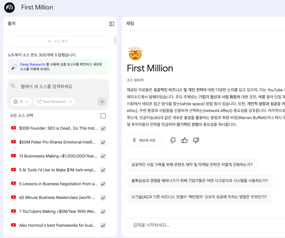Click the YouTube icon beside the $30B Founder source
The image size is (285, 238).
click(13, 128)
